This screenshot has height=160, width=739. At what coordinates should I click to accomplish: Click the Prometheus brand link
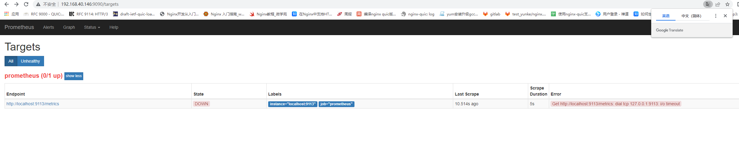(x=19, y=27)
